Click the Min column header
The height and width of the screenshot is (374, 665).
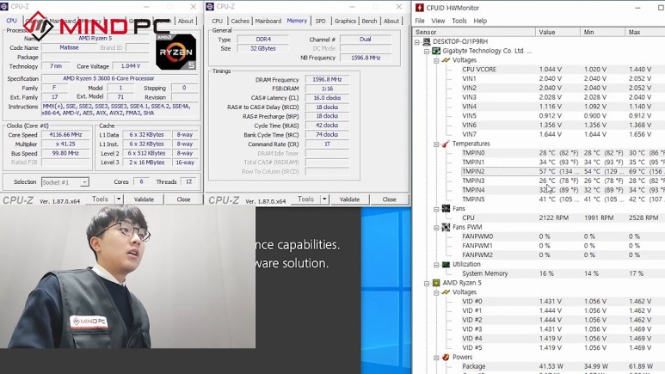pyautogui.click(x=602, y=32)
